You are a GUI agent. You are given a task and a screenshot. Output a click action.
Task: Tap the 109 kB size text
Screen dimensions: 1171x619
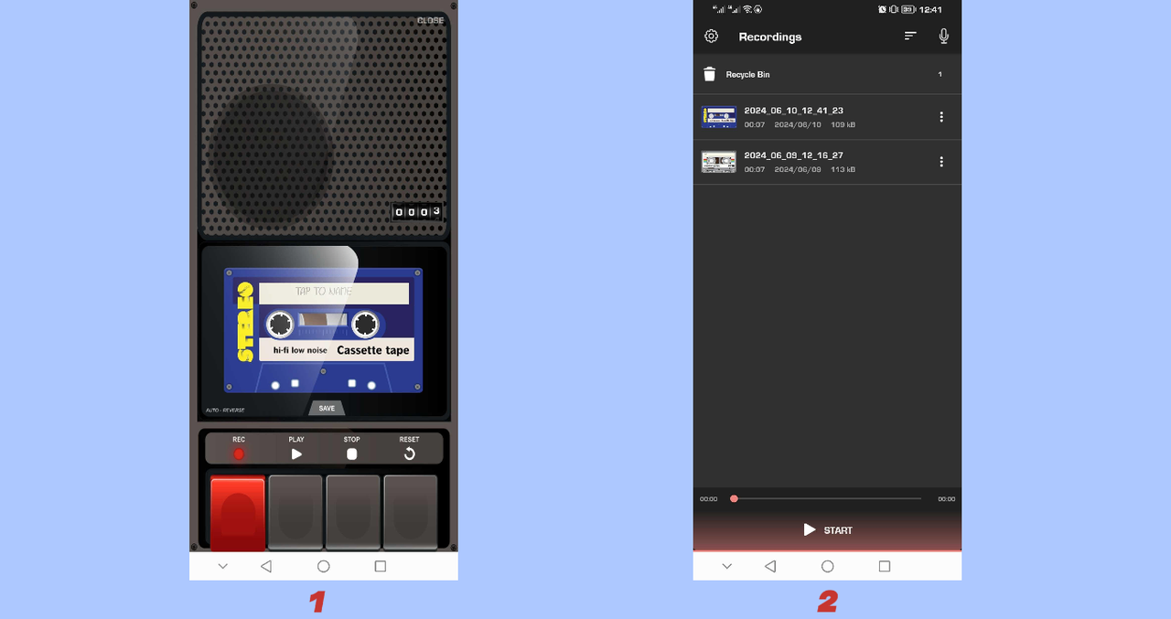click(x=843, y=124)
